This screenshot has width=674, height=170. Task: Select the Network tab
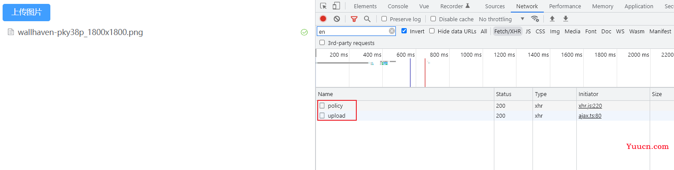pyautogui.click(x=527, y=6)
